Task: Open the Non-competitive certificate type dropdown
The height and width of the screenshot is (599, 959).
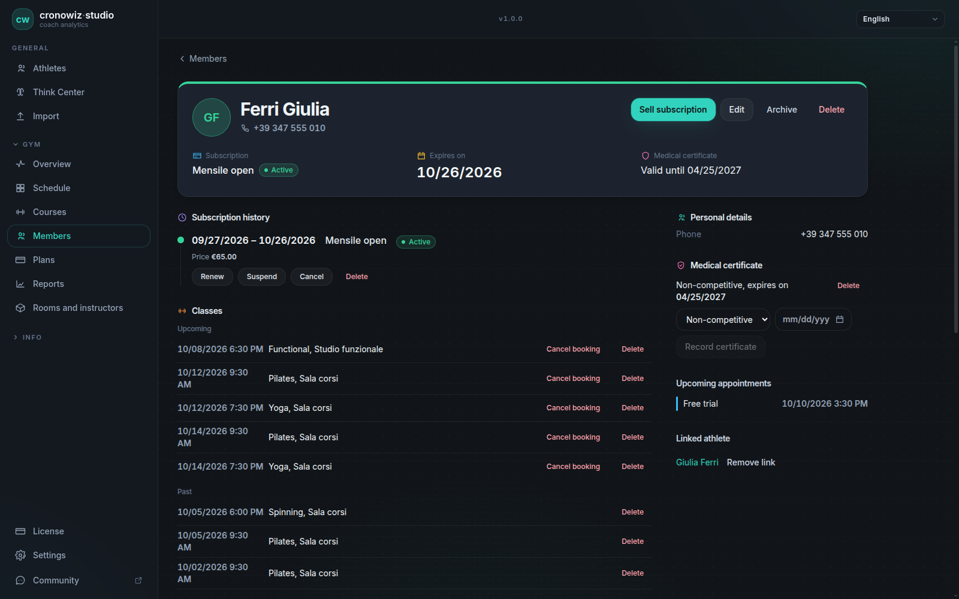Action: coord(723,320)
